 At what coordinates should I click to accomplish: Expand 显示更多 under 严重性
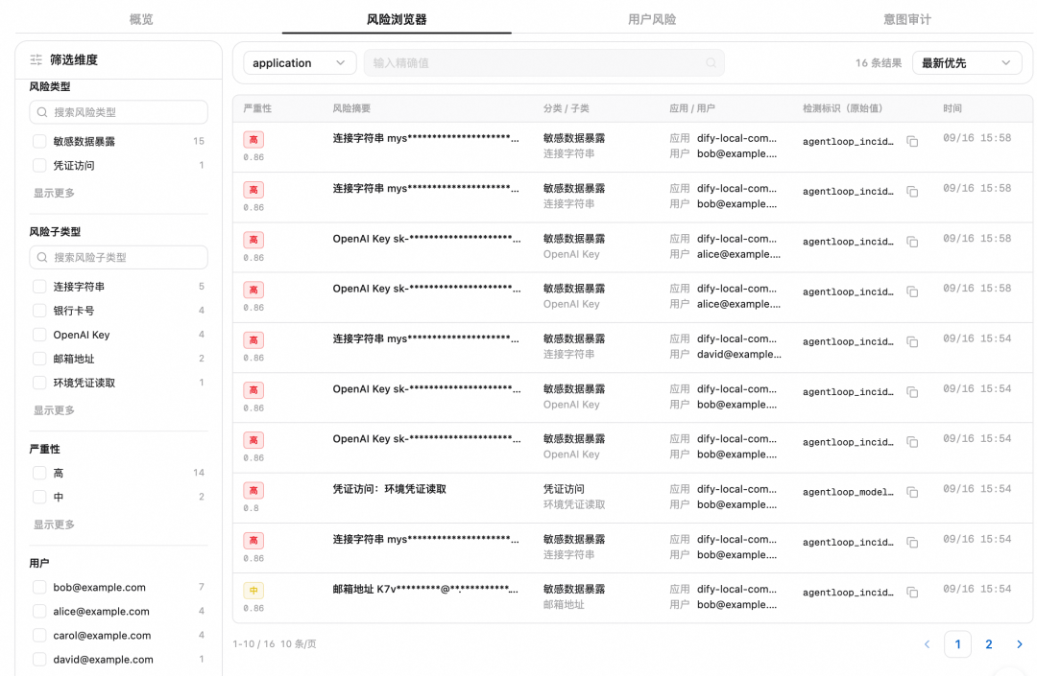[54, 524]
